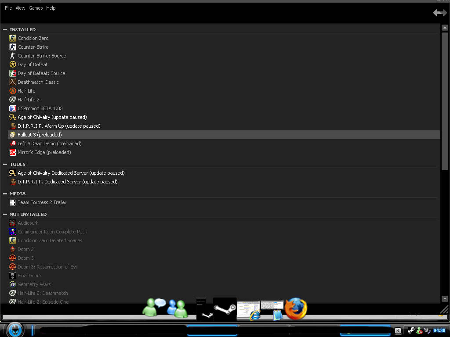Open the two-buddies messenger dock icon

(177, 308)
